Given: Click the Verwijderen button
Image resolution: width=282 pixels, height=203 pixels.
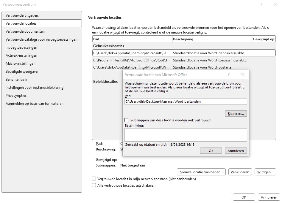Looking at the screenshot, I should point(240,172).
